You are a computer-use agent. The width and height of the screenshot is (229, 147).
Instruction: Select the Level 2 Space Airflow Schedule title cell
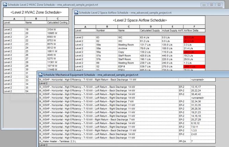[x=140, y=20]
